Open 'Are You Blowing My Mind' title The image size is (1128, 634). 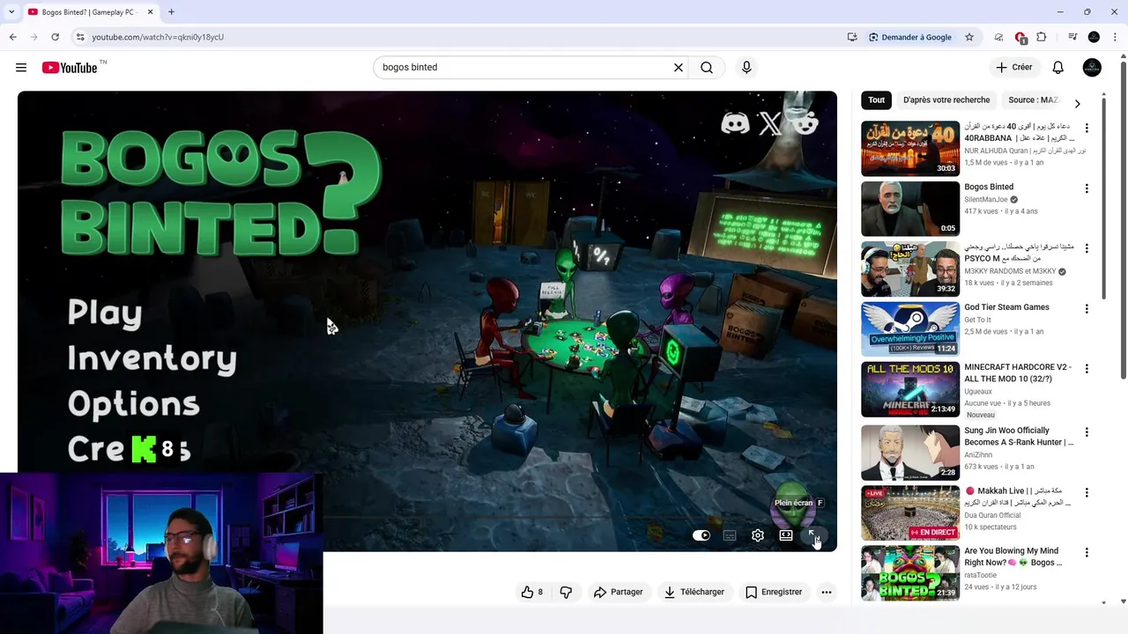click(x=1013, y=557)
